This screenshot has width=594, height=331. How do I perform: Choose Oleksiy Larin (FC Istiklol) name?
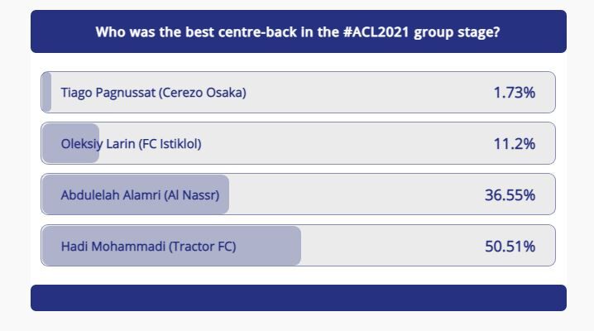[131, 144]
